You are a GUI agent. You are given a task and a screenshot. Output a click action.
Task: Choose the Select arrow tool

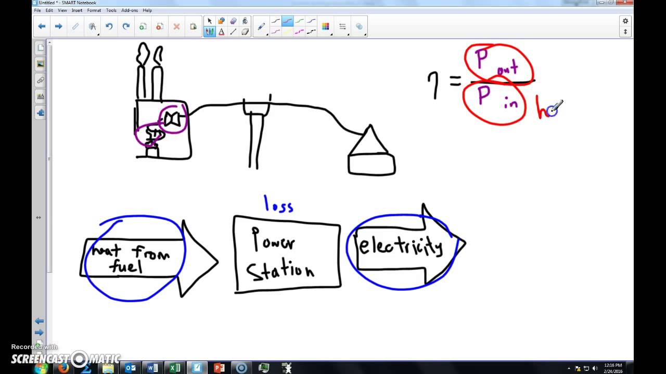210,21
